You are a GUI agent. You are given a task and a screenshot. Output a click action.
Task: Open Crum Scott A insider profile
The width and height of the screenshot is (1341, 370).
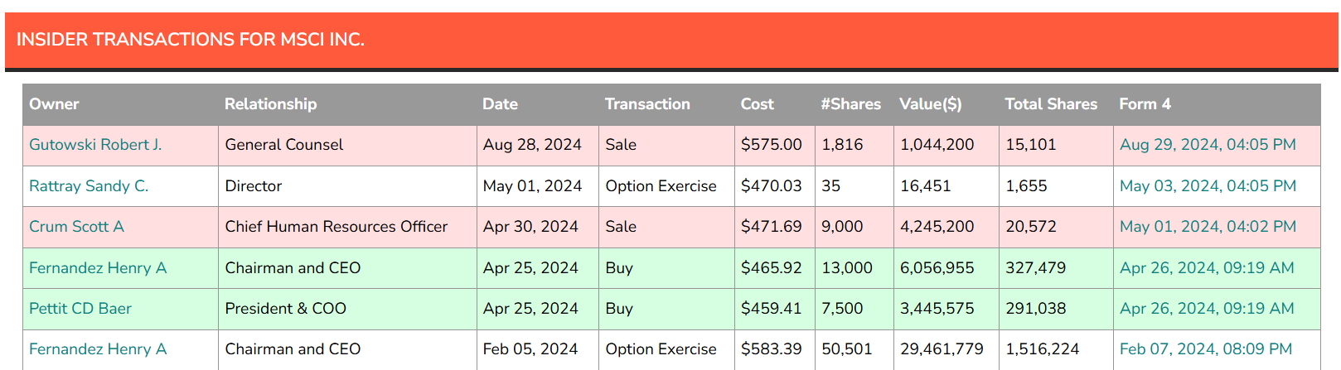tap(76, 227)
